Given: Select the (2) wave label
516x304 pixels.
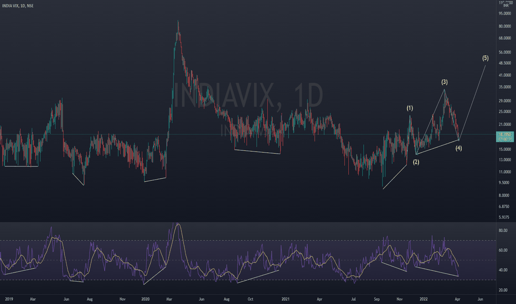Looking at the screenshot, I should coord(416,162).
